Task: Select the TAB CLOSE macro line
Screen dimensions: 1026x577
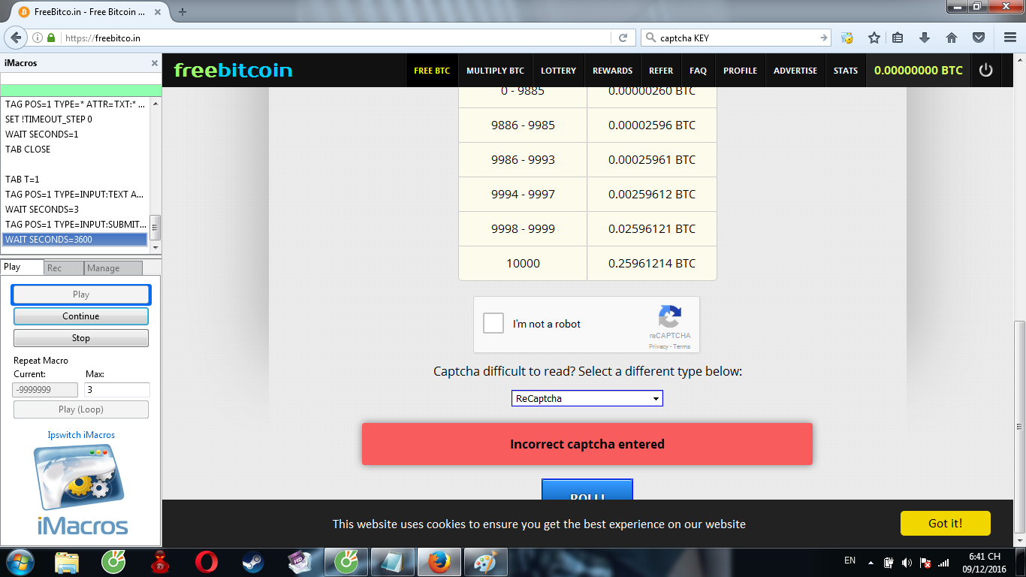Action: [75, 150]
